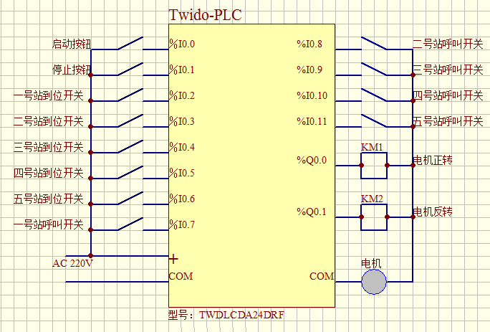
Task: Select the switch contact wired to %I0.4
Action: 130,148
